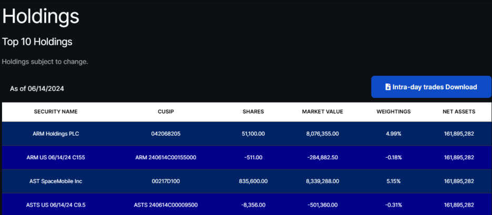The width and height of the screenshot is (492, 215).
Task: Click shares value -8,356.00
Action: 253,205
